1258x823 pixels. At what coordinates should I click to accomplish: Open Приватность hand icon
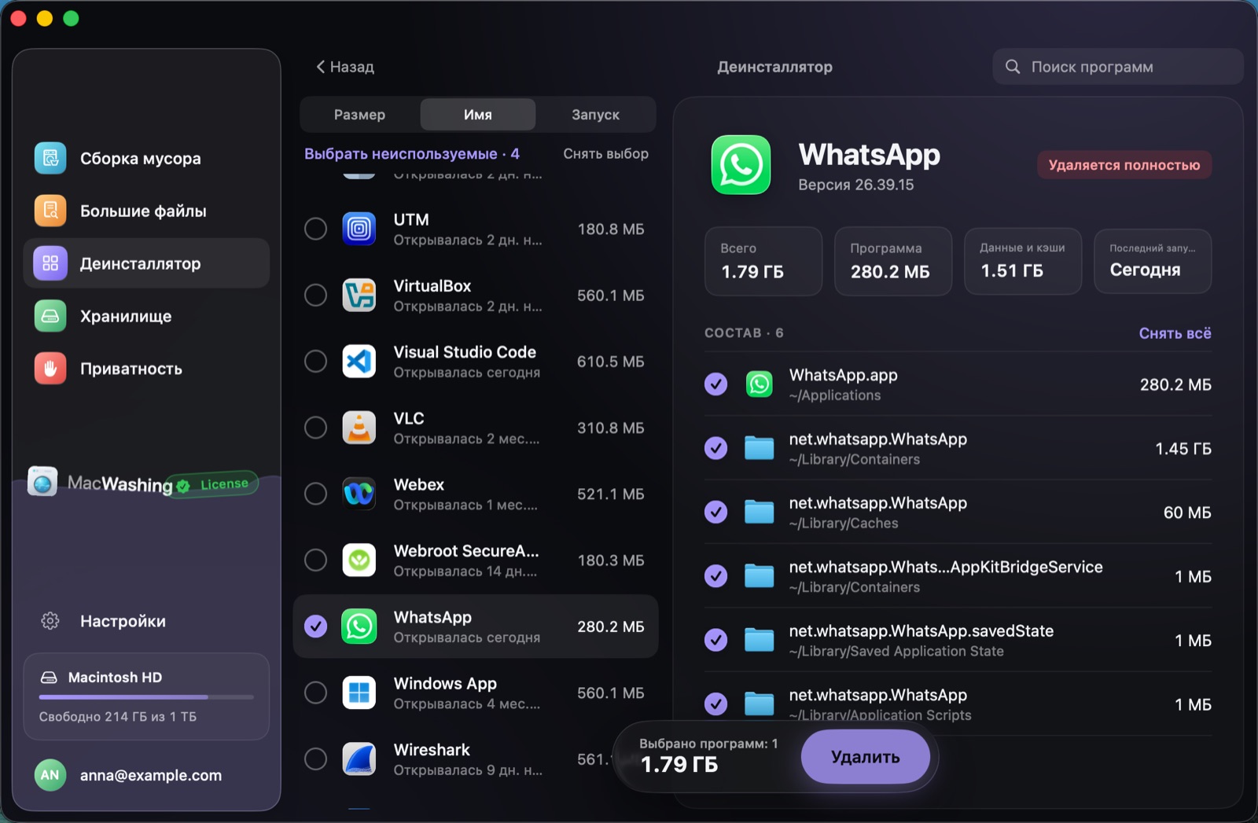pyautogui.click(x=50, y=369)
